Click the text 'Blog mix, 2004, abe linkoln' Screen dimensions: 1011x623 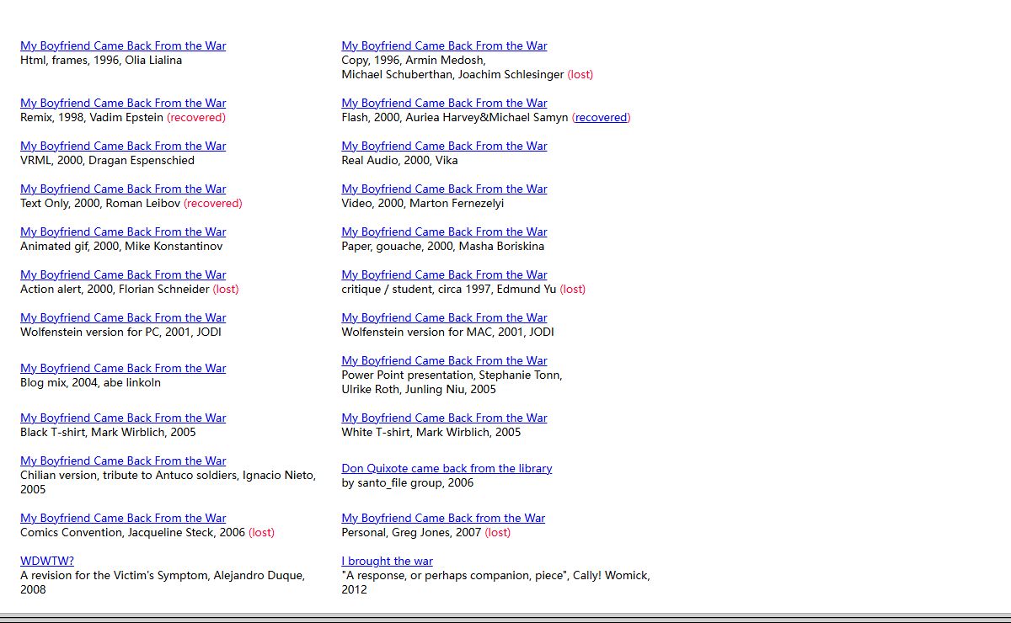coord(90,382)
